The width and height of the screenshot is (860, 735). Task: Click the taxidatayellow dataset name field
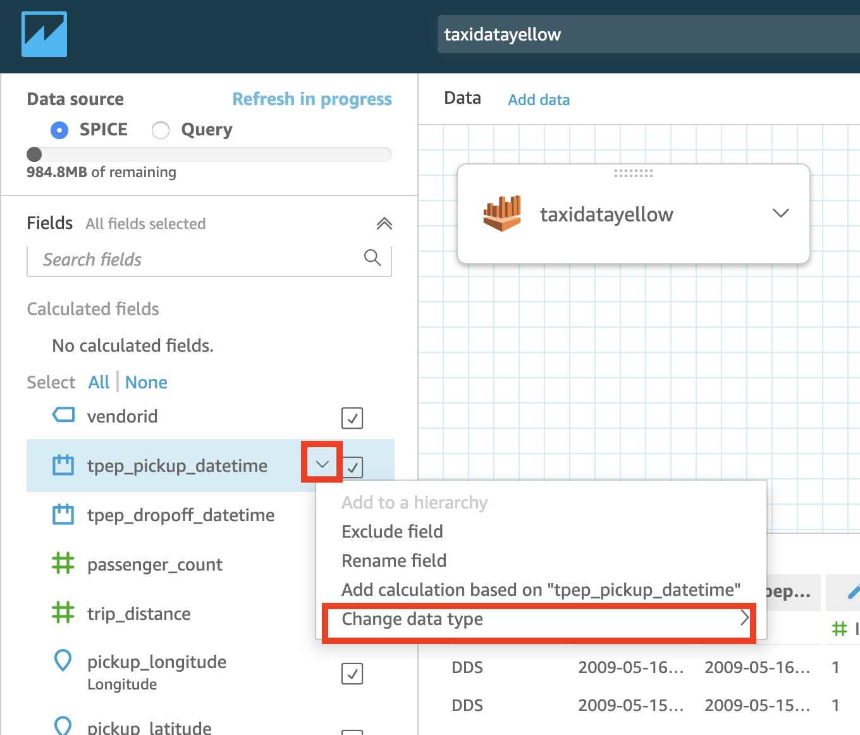tap(649, 34)
